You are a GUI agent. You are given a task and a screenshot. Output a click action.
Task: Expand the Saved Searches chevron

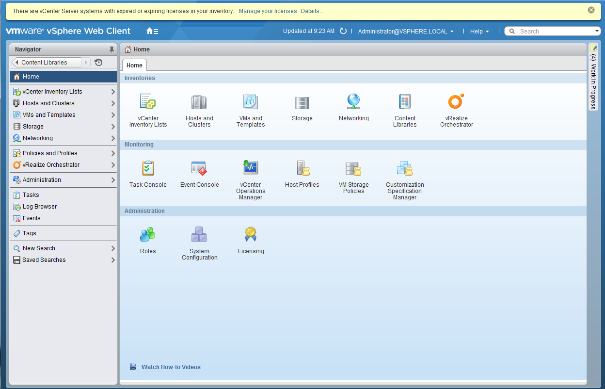[x=113, y=260]
